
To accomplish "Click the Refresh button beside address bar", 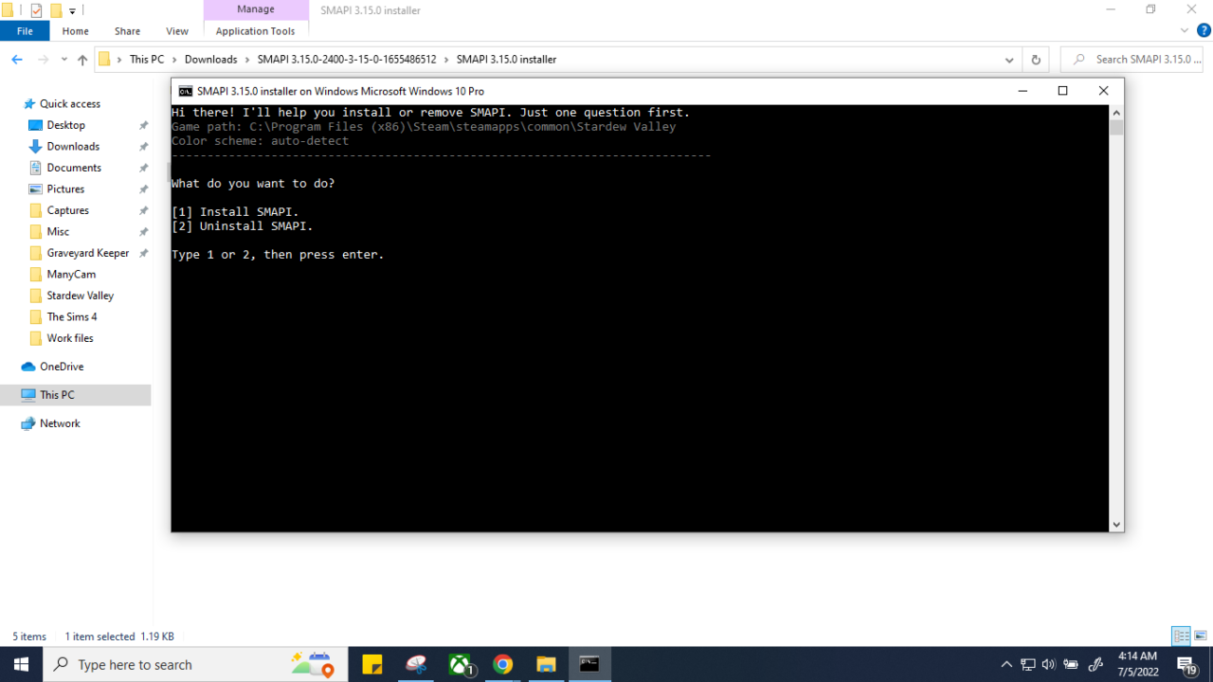I will pyautogui.click(x=1036, y=60).
